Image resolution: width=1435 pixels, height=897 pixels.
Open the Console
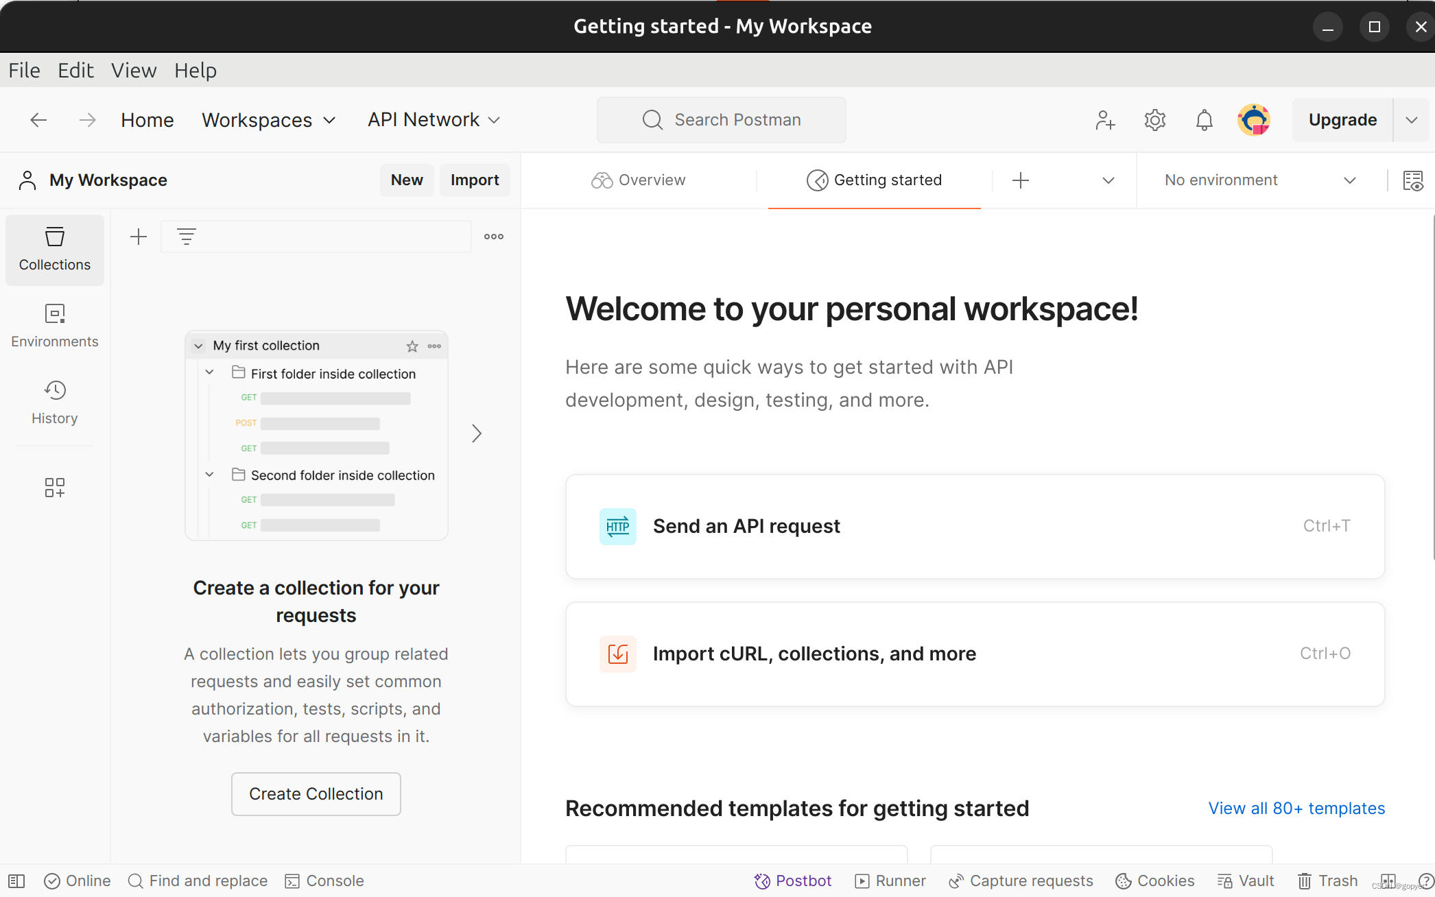pyautogui.click(x=324, y=881)
